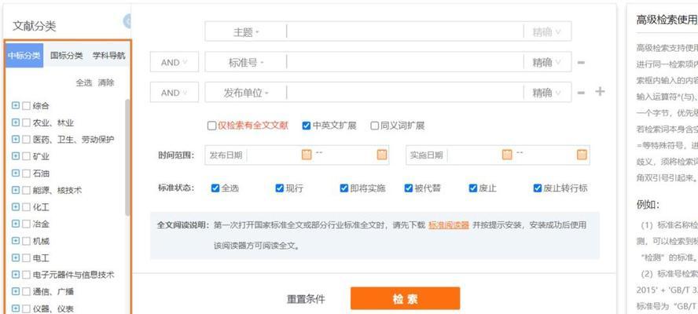698x314 pixels.
Task: Open AND operator dropdown for 标准号 row
Action: 174,63
